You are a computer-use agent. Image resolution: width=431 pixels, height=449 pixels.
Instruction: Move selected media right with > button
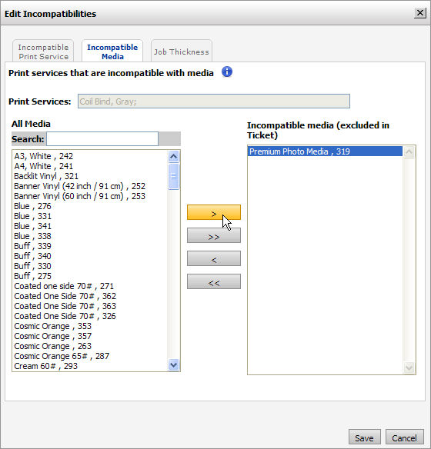coord(214,212)
